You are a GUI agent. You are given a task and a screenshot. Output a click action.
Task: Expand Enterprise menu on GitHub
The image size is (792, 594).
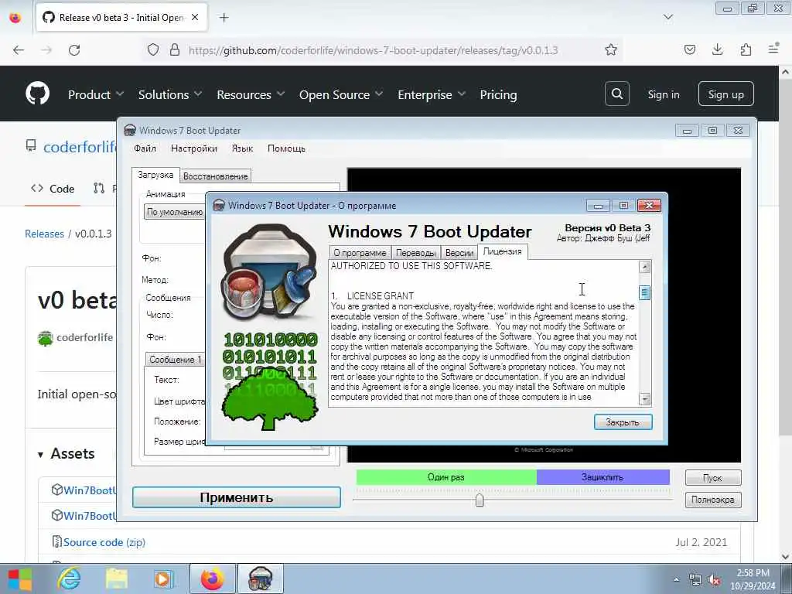coord(432,94)
